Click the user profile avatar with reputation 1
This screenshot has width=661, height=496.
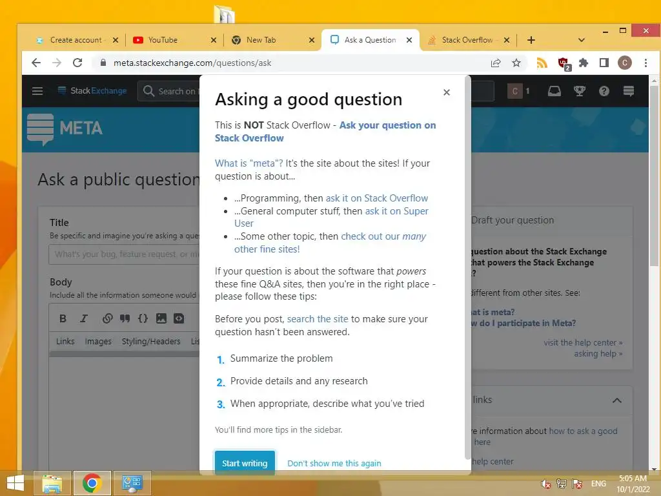click(x=518, y=91)
